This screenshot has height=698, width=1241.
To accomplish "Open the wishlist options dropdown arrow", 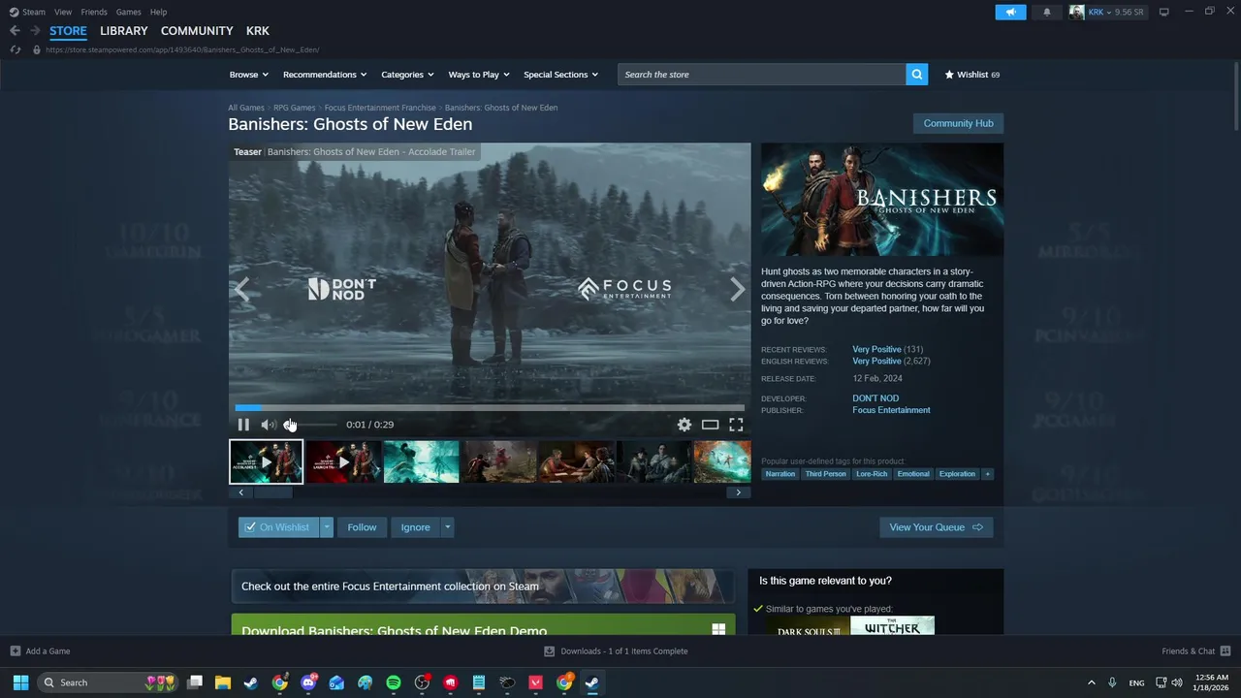I will tap(327, 527).
